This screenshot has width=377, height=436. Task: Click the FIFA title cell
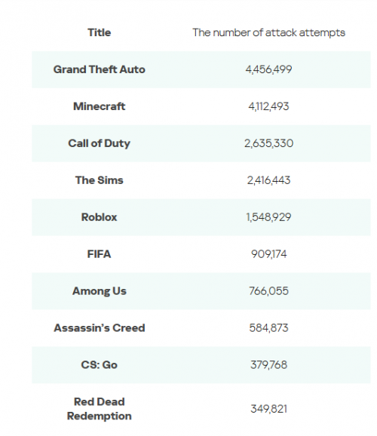(100, 254)
